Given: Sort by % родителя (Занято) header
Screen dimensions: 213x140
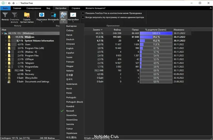Looking at the screenshot, I should pyautogui.click(x=156, y=30).
